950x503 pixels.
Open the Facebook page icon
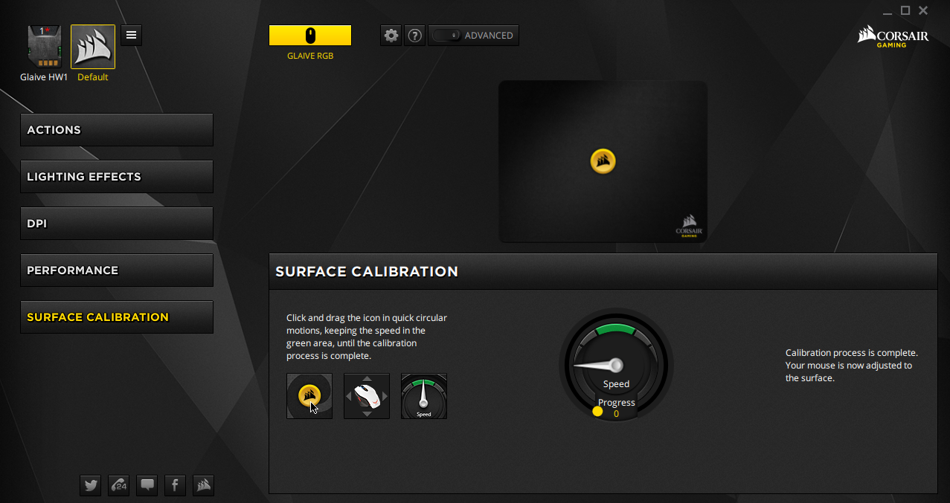(x=175, y=485)
